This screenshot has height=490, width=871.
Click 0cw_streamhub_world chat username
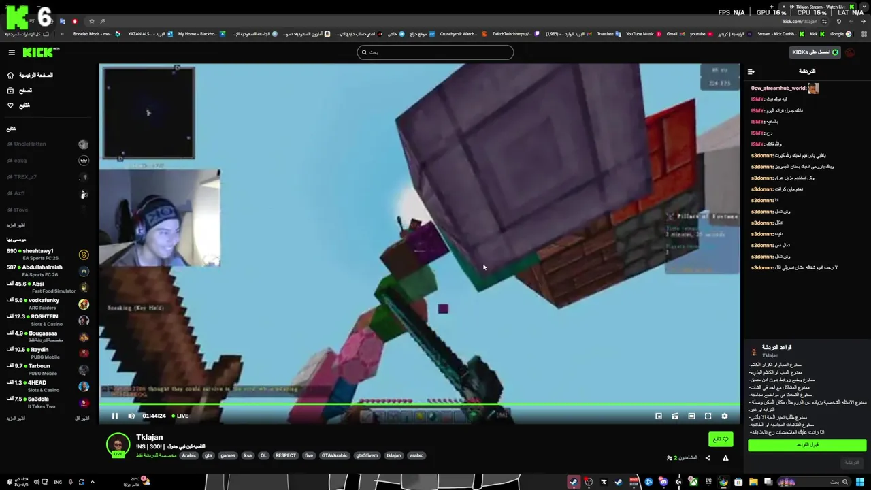[x=778, y=88]
